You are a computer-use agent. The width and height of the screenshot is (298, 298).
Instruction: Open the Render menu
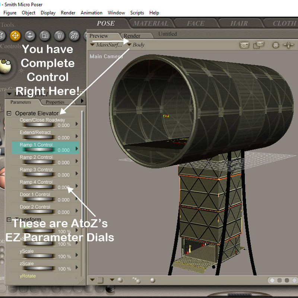[x=68, y=13]
